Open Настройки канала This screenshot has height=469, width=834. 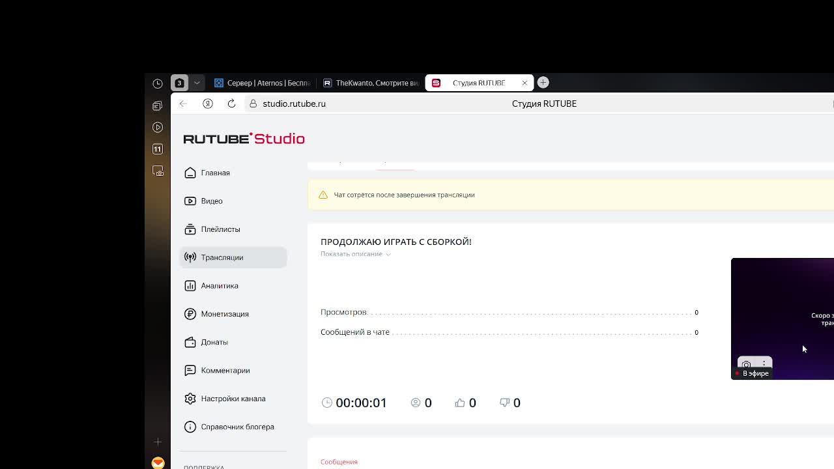(x=233, y=399)
